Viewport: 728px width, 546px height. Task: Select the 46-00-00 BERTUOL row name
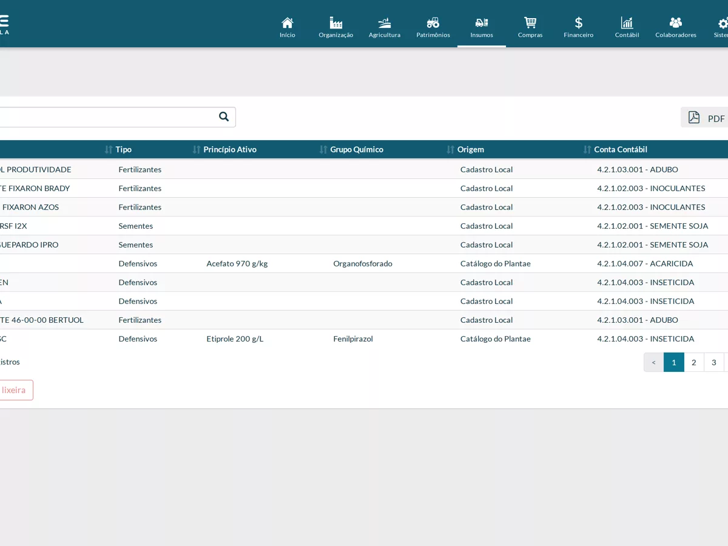tap(42, 320)
